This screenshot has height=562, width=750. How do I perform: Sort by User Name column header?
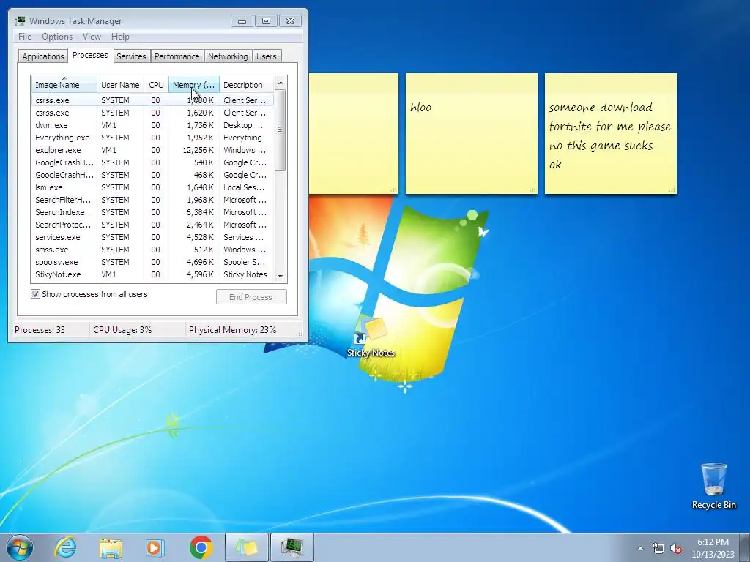(x=120, y=85)
